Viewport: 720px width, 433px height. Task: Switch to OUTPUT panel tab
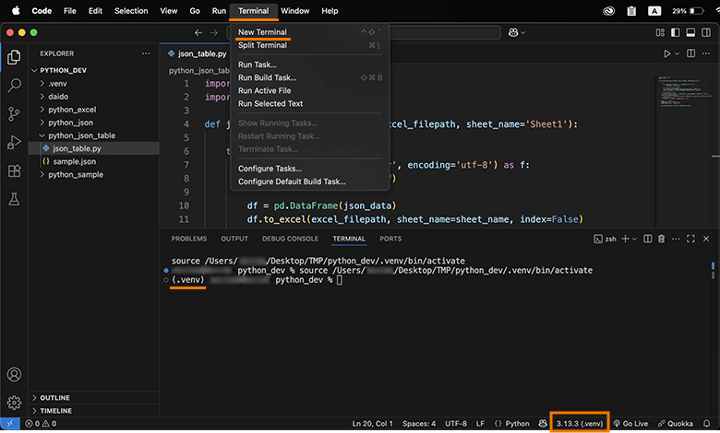click(x=234, y=239)
